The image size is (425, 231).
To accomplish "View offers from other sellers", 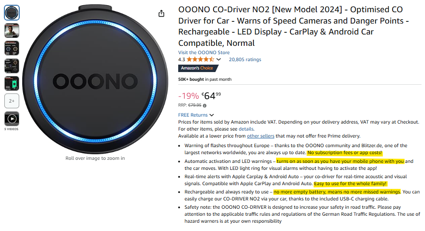I will [260, 136].
